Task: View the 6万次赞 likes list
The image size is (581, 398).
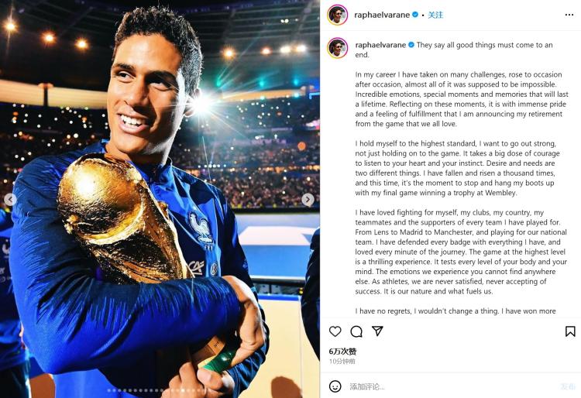Action: 342,352
